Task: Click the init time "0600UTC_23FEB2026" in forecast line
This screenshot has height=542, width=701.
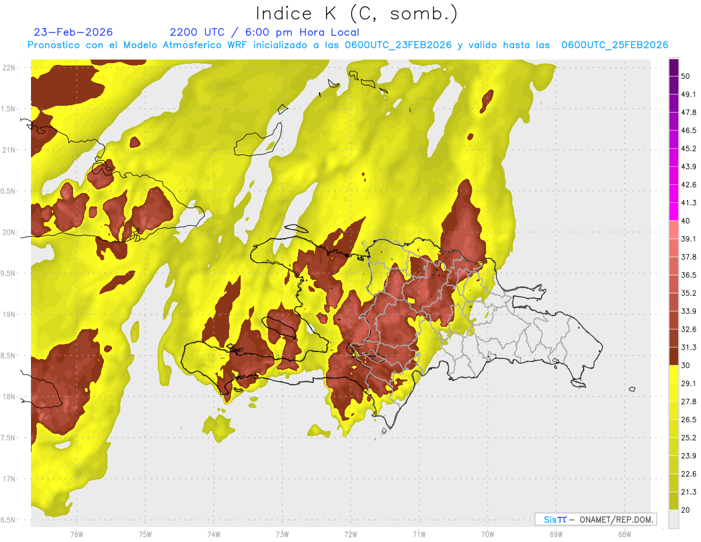Action: [398, 45]
